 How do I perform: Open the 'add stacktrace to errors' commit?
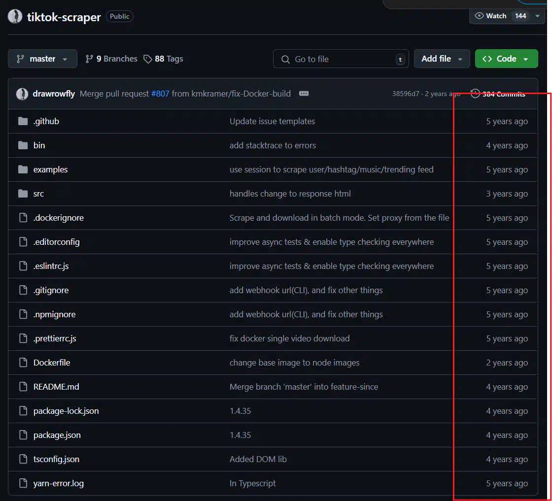pos(273,145)
